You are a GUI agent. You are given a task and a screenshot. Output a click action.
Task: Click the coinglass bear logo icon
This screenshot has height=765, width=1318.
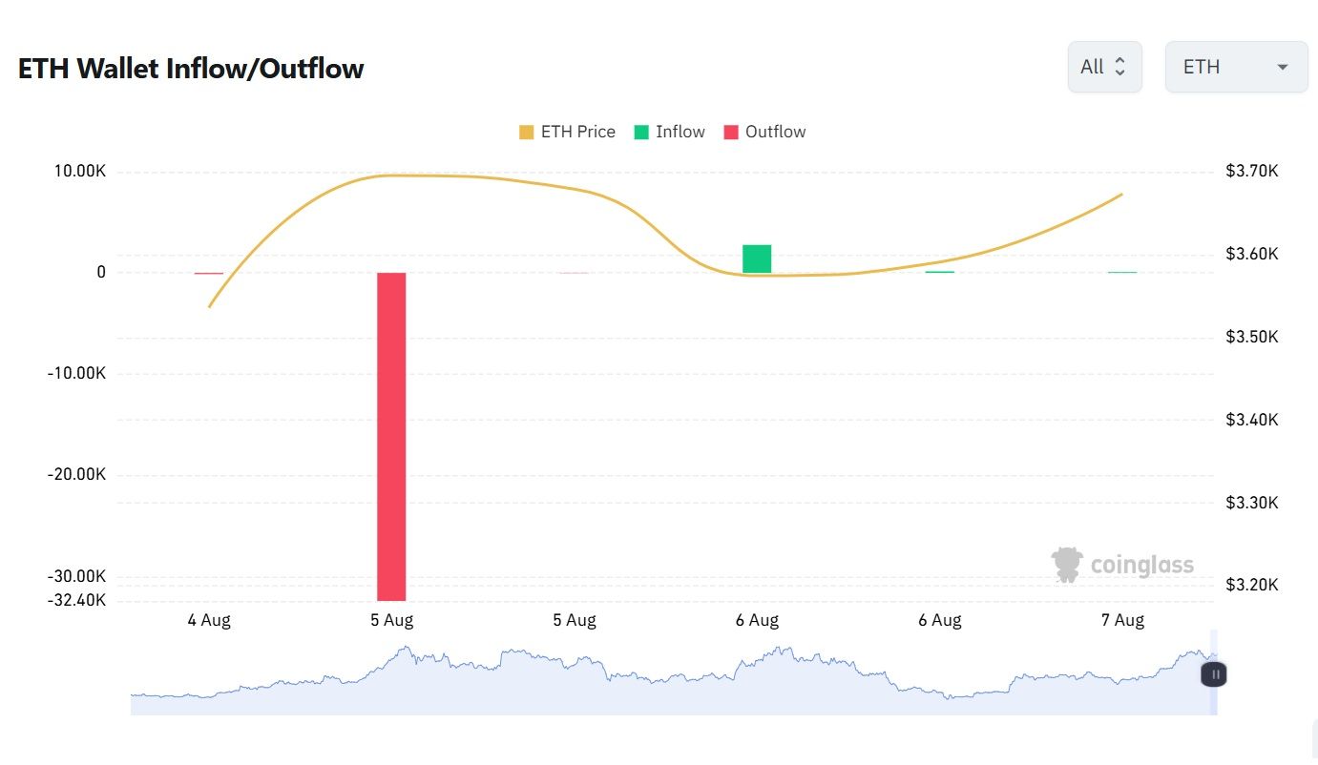coord(1068,564)
